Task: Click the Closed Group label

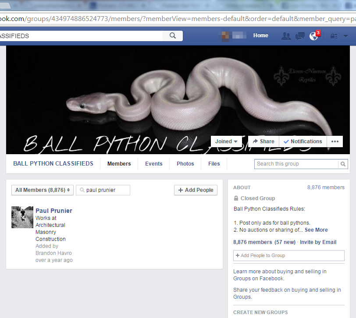Action: [x=258, y=198]
